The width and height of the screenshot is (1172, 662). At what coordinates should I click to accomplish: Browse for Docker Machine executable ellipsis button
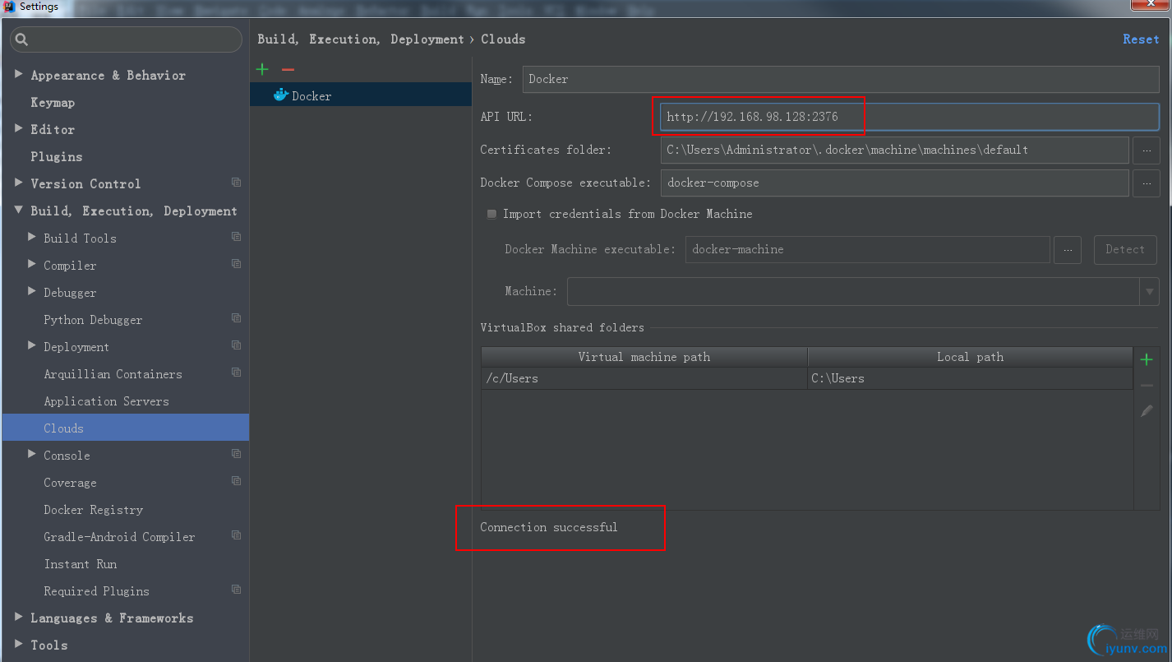pyautogui.click(x=1067, y=250)
